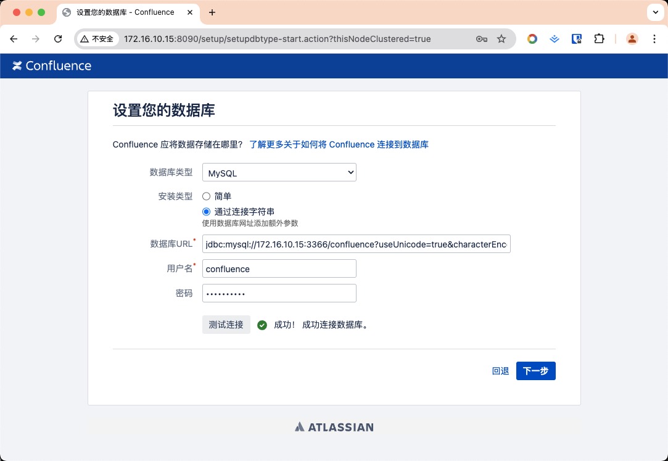Image resolution: width=668 pixels, height=461 pixels.
Task: Click the Not Secure site warning badge
Action: (x=97, y=39)
